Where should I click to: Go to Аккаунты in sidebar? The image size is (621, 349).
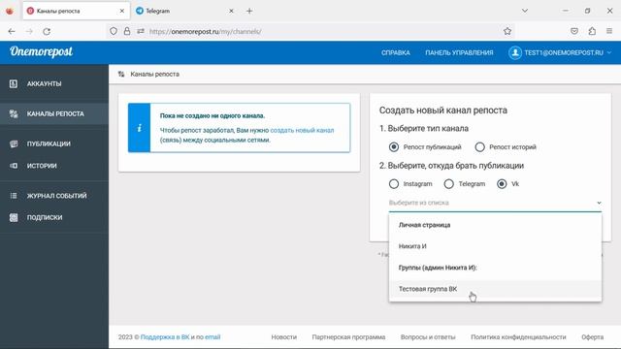pyautogui.click(x=44, y=84)
